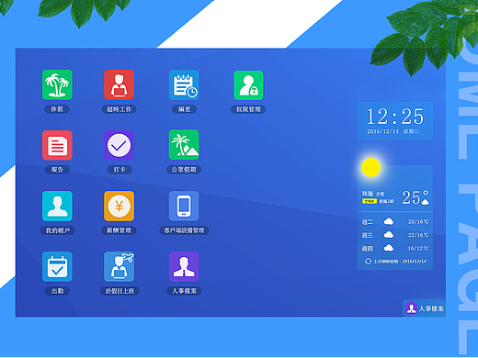Click the current temperature 25°

coord(415,197)
